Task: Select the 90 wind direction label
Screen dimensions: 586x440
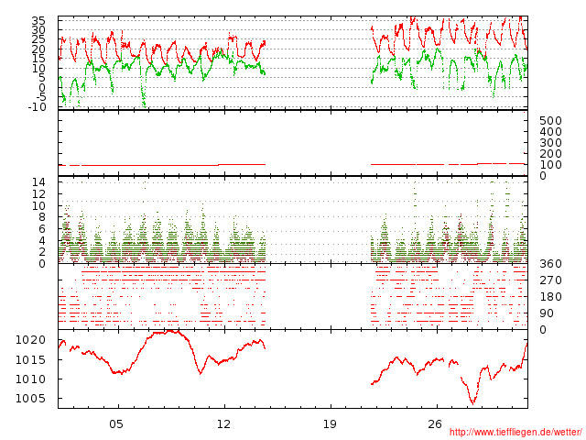Action: [547, 313]
